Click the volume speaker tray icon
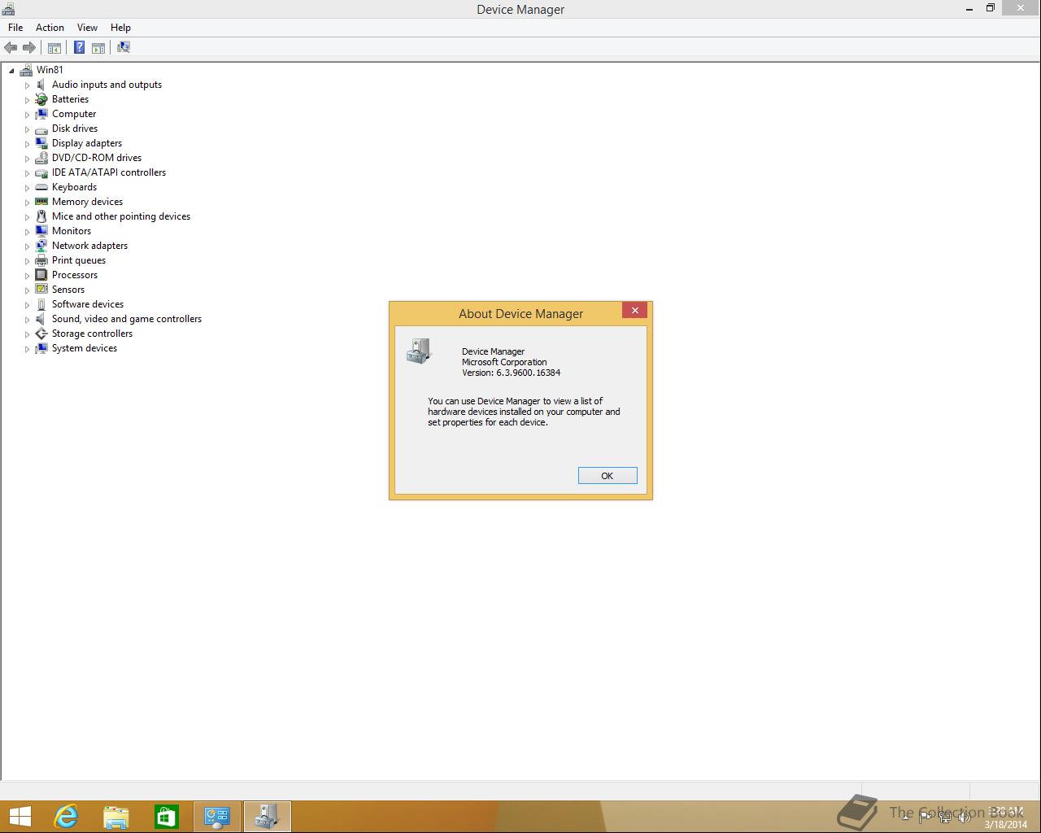Viewport: 1041px width, 833px height. click(965, 818)
